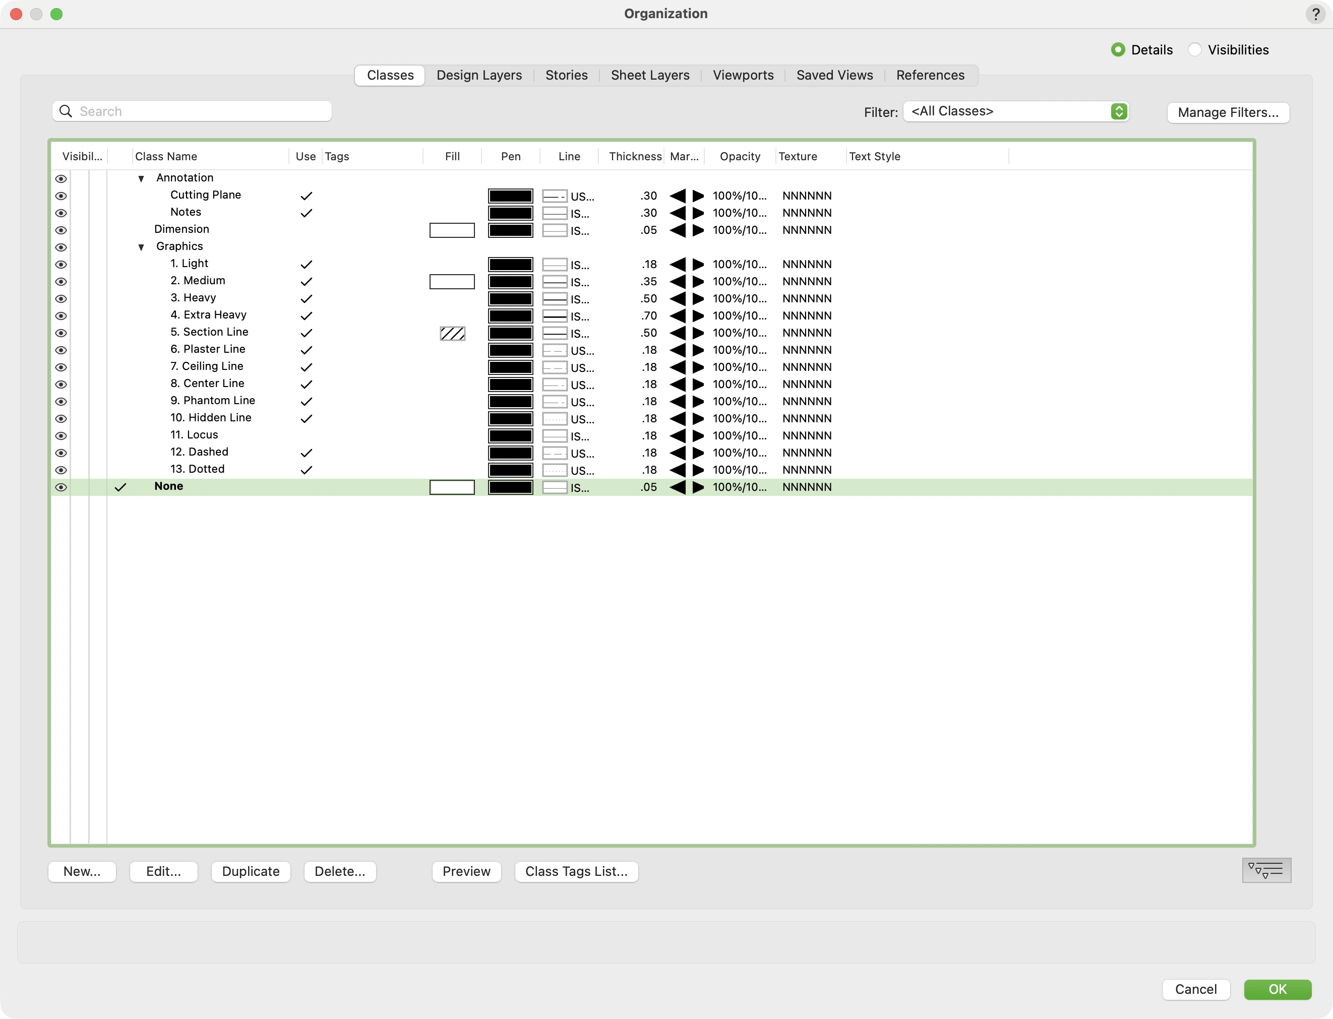
Task: Collapse the Graphics class group
Action: (141, 247)
